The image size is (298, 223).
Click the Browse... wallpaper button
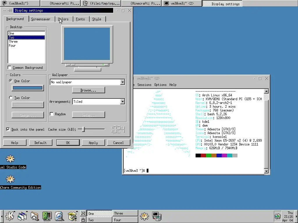pos(88,90)
